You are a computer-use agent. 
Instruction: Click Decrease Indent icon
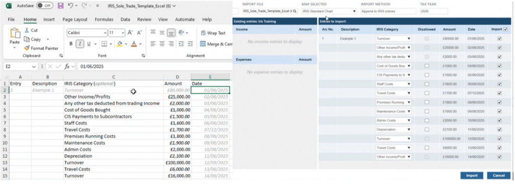click(x=181, y=44)
